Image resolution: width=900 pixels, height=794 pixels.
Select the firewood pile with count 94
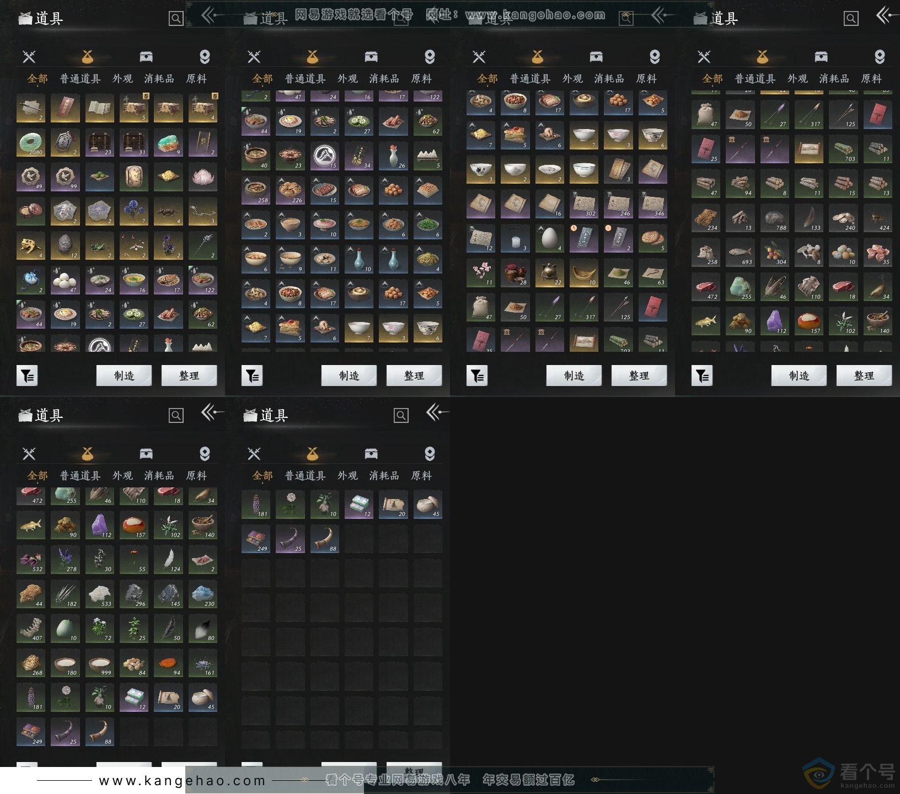[740, 184]
